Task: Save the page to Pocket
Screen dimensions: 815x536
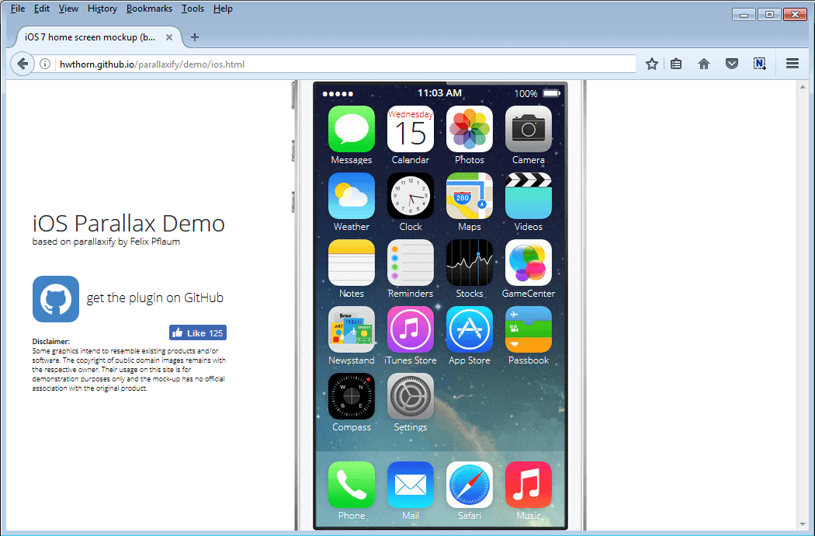Action: [732, 63]
